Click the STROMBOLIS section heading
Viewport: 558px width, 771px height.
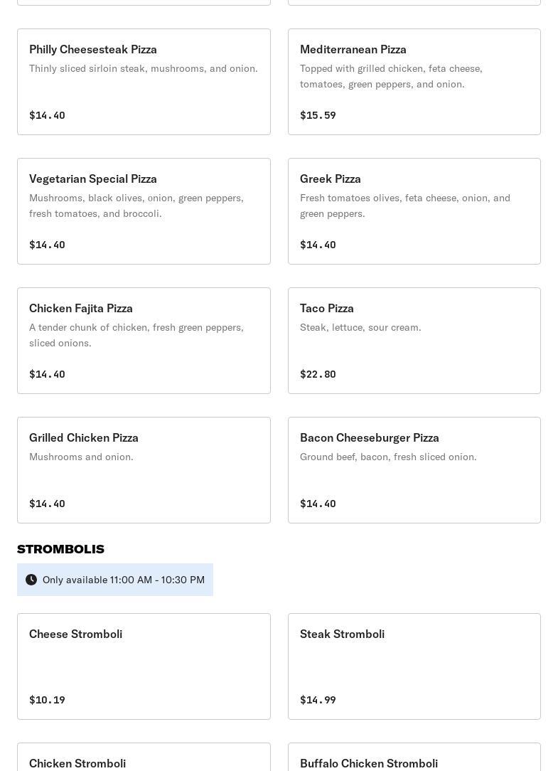(x=60, y=549)
